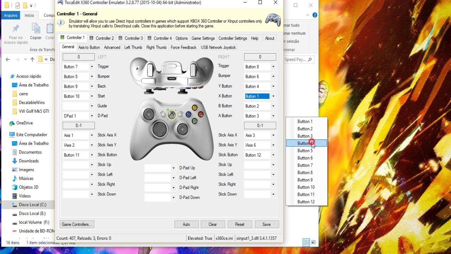Choose Button 1 in the popup list
451x254 pixels.
[306, 121]
